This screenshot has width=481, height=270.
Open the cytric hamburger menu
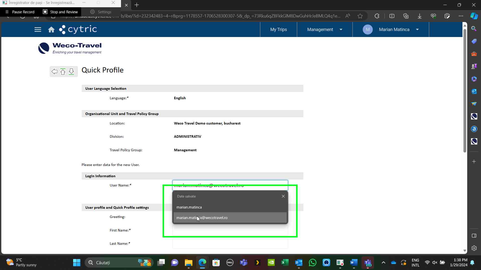click(x=38, y=29)
